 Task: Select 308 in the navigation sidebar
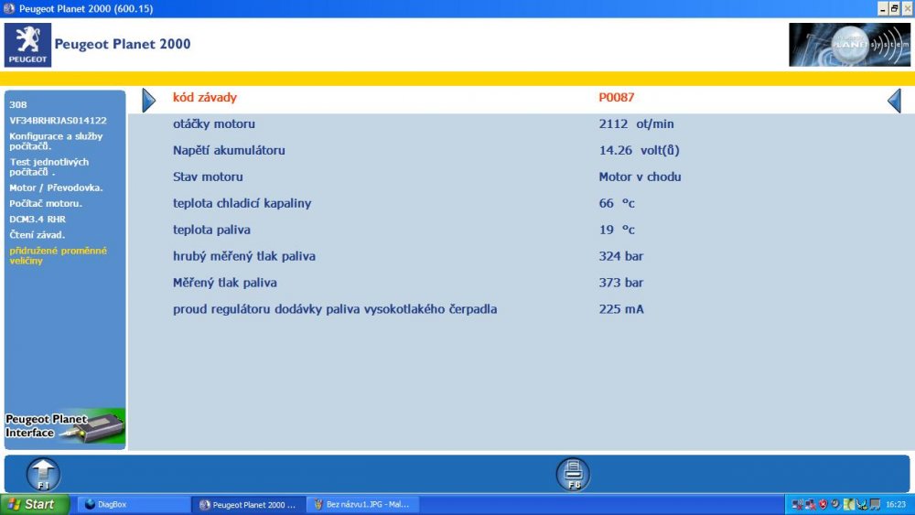(18, 104)
